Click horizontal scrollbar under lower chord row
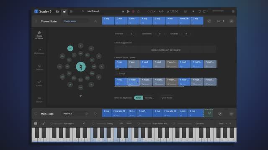268x150 pixels. (x=149, y=87)
